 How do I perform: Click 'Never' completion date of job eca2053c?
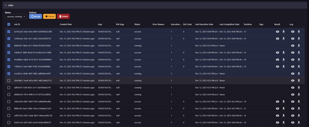coord(222,73)
